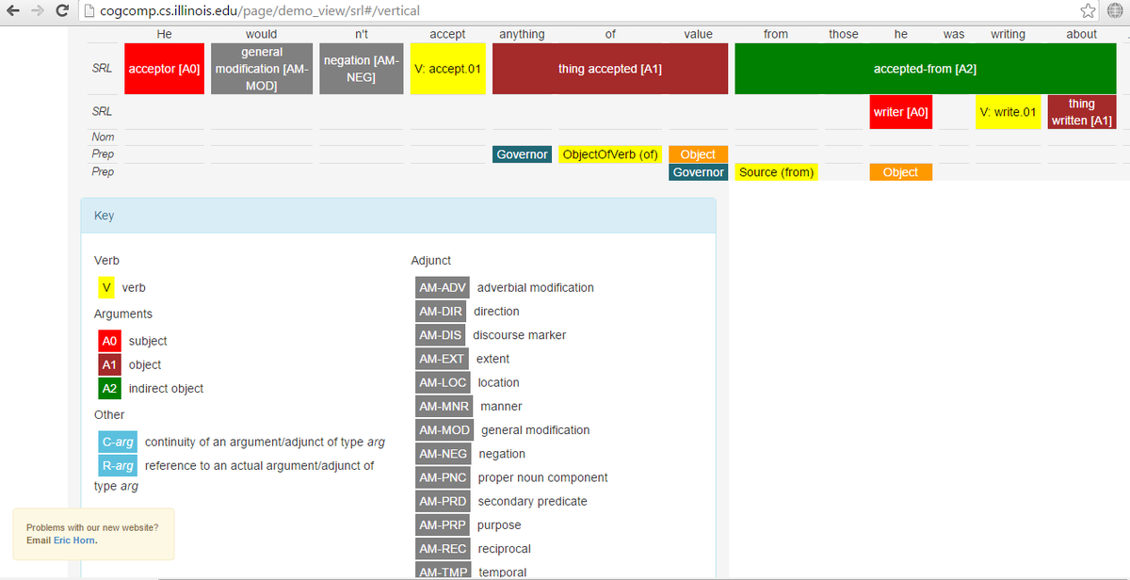Click the Governor label under 'value'
The height and width of the screenshot is (580, 1130).
pos(698,172)
